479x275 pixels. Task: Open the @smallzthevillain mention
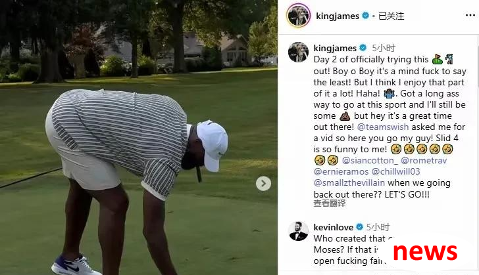pos(349,183)
